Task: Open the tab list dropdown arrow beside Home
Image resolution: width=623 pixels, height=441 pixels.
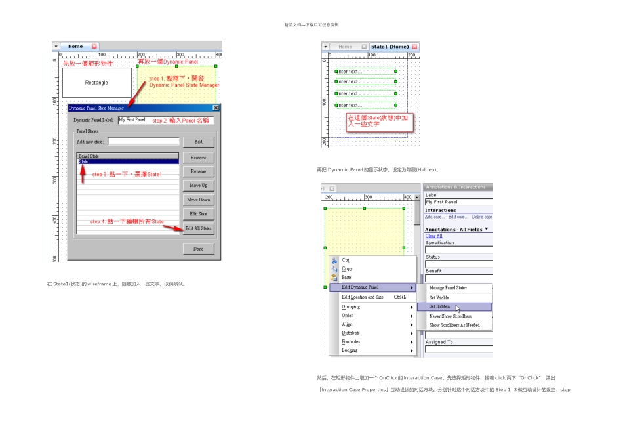Action: click(56, 47)
